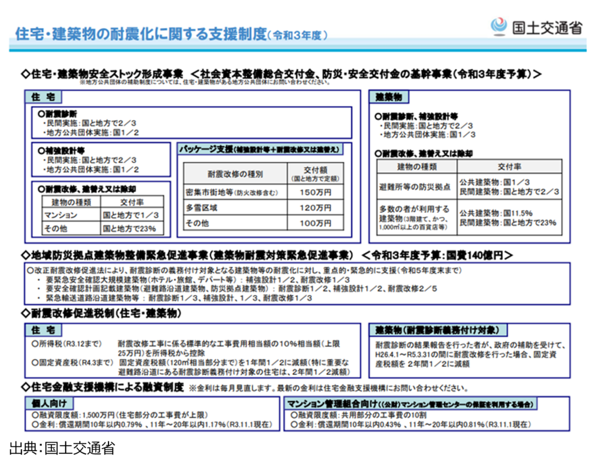Click the 耐震改修促進税制 section heading
Screen dimensions: 590x464
(x=103, y=313)
